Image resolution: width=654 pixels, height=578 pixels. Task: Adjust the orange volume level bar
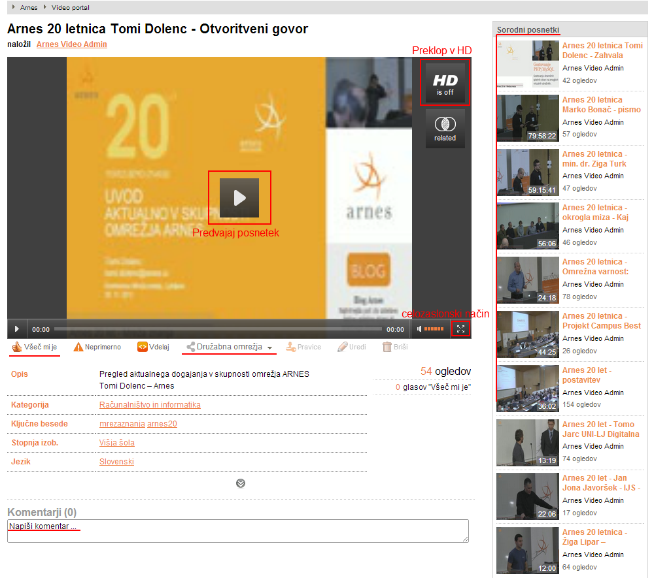(434, 329)
